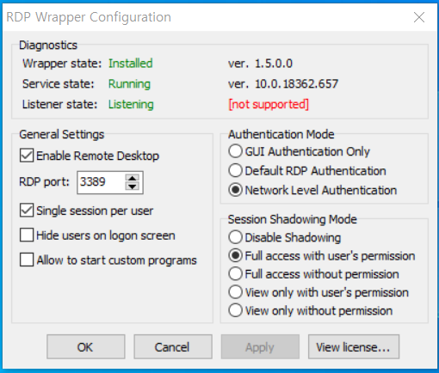Confirm settings with OK button
439x373 pixels.
86,346
